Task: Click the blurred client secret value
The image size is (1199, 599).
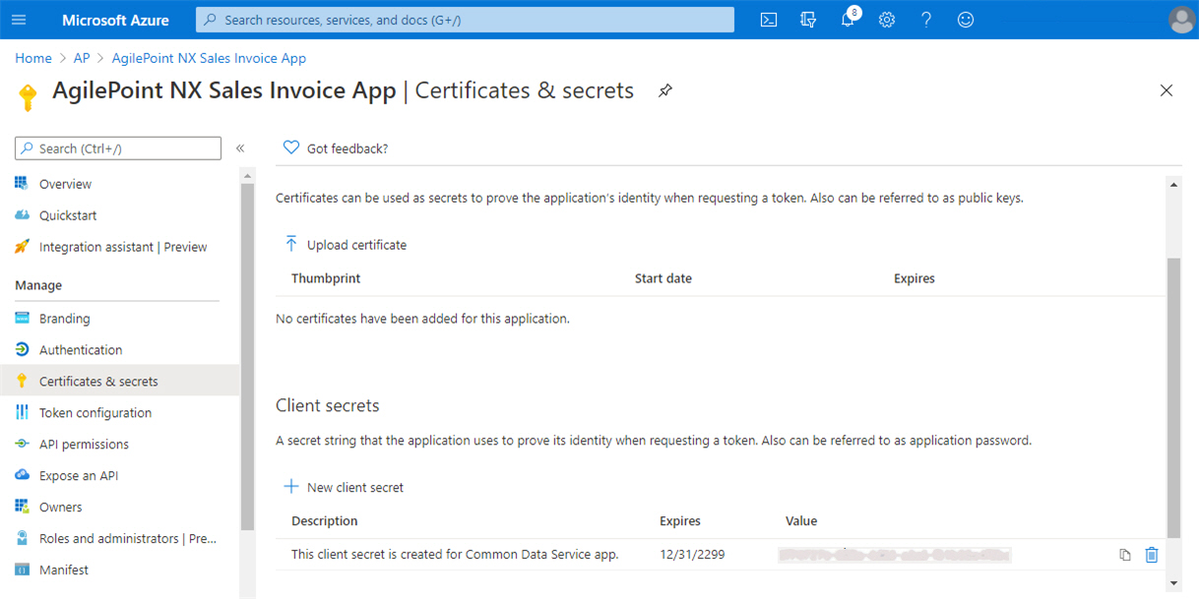Action: (x=894, y=556)
